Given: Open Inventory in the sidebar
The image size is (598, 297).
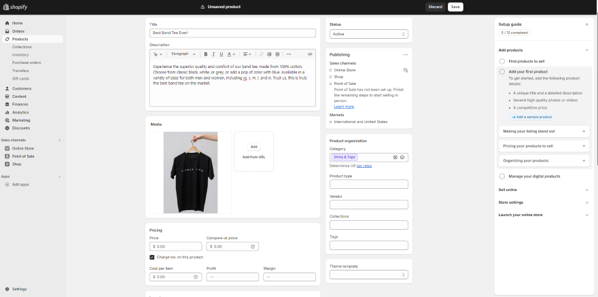Looking at the screenshot, I should (20, 55).
